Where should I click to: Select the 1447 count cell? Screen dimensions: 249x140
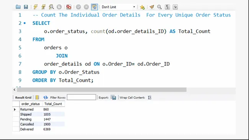(53, 119)
